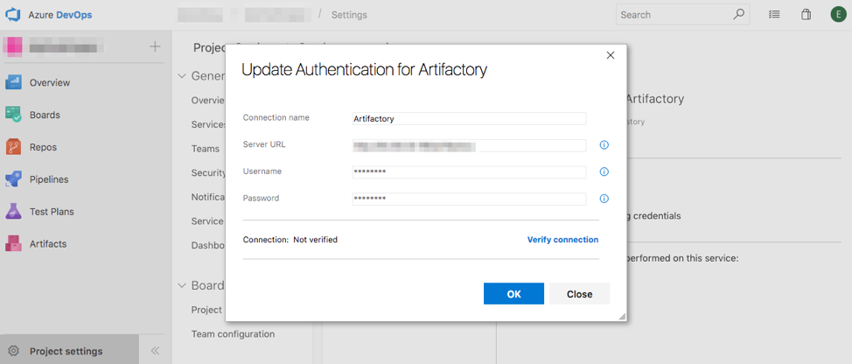852x364 pixels.
Task: Open the marketplace shopping bag icon
Action: (806, 15)
